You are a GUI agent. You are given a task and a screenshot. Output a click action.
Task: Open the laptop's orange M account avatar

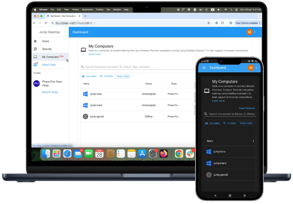(250, 32)
